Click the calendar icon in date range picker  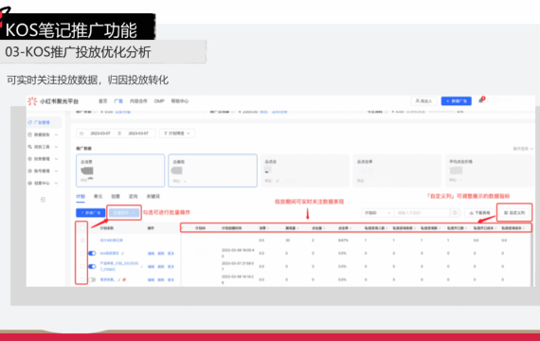(x=81, y=134)
